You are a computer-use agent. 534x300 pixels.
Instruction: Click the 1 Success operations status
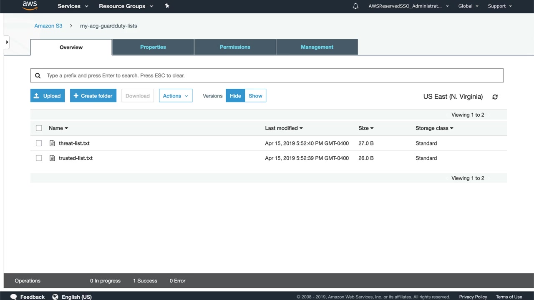(x=145, y=281)
